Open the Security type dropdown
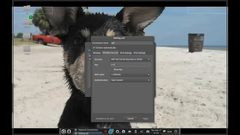240x135 pixels. (x=130, y=59)
